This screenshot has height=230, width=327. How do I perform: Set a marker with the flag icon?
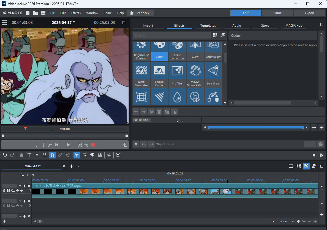coord(37,155)
